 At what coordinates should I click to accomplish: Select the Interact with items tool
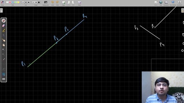(4, 40)
